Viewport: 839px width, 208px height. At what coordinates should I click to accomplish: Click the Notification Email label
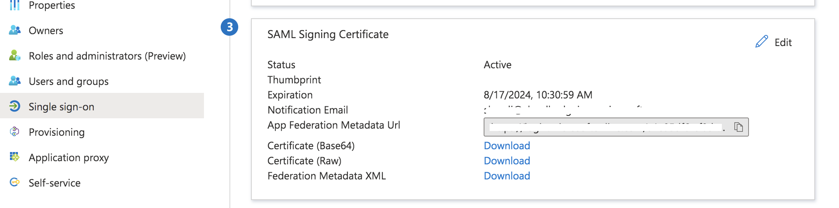[308, 110]
